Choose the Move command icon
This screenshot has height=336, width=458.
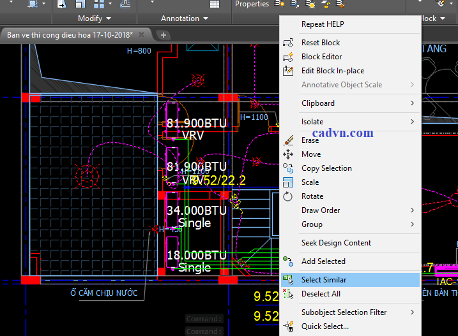[x=287, y=154]
